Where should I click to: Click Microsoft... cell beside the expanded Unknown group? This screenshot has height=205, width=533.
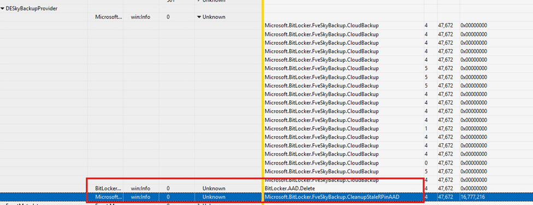(108, 17)
